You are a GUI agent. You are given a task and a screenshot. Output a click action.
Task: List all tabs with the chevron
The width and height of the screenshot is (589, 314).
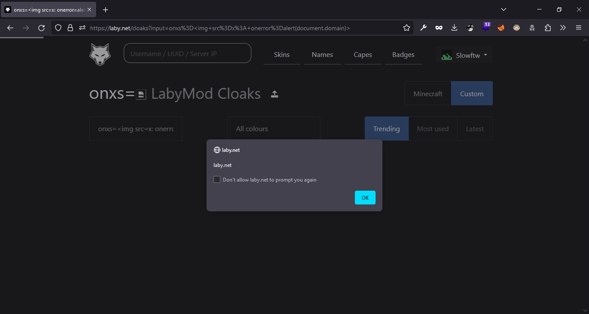[x=504, y=9]
